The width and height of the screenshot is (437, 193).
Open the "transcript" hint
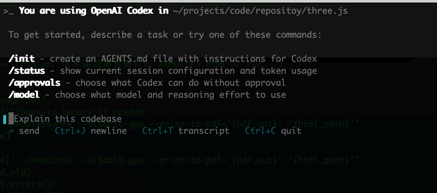pyautogui.click(x=204, y=131)
